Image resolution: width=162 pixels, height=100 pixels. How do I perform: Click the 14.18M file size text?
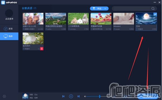[40, 29]
